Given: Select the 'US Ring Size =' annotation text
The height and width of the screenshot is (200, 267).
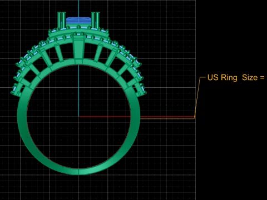Looking at the screenshot, I should point(236,78).
